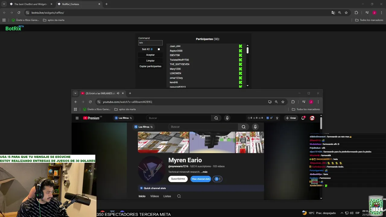Click voice search microphone in top YouTube header
The width and height of the screenshot is (386, 217).
coord(227,118)
